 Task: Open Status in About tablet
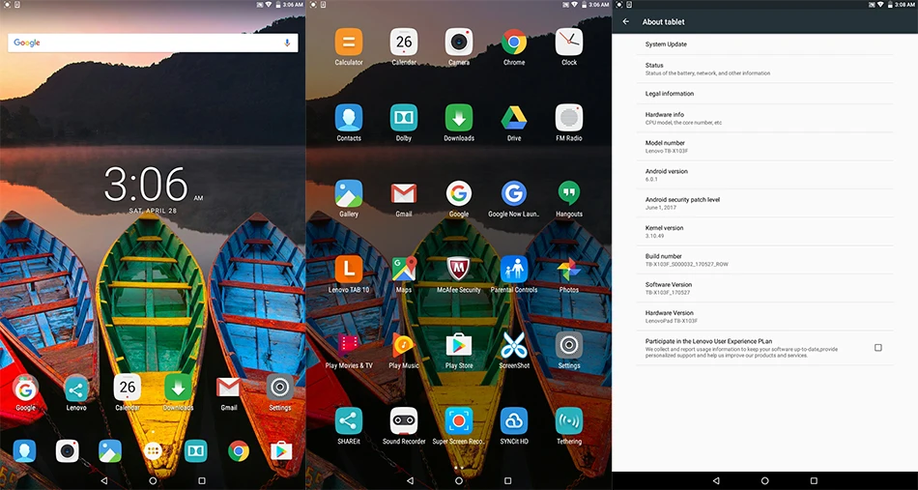pos(764,69)
